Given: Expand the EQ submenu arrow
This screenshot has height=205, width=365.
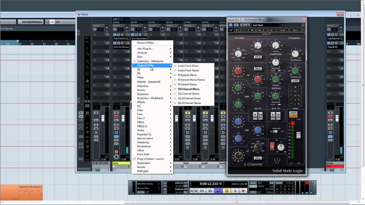Looking at the screenshot, I should 171,106.
